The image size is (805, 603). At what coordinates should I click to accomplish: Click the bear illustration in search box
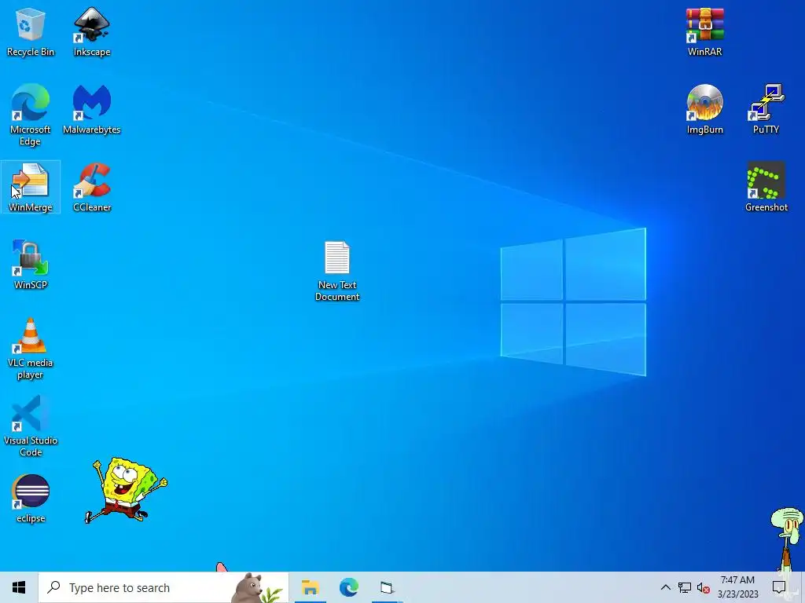tap(248, 587)
